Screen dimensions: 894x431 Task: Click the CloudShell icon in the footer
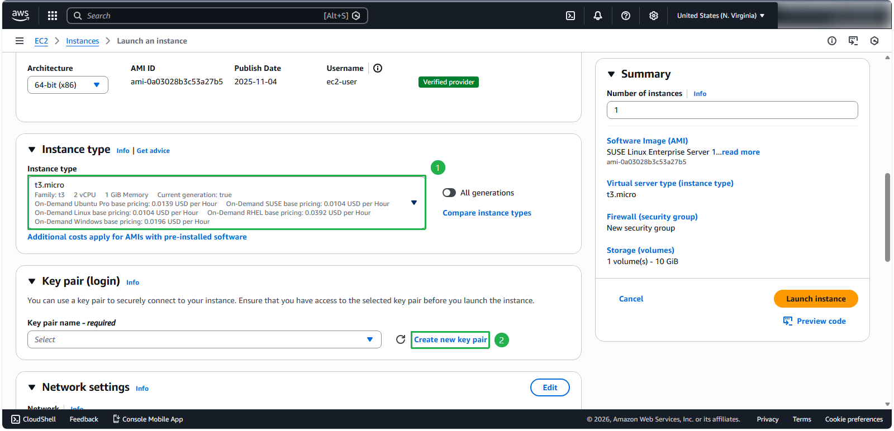click(x=16, y=419)
